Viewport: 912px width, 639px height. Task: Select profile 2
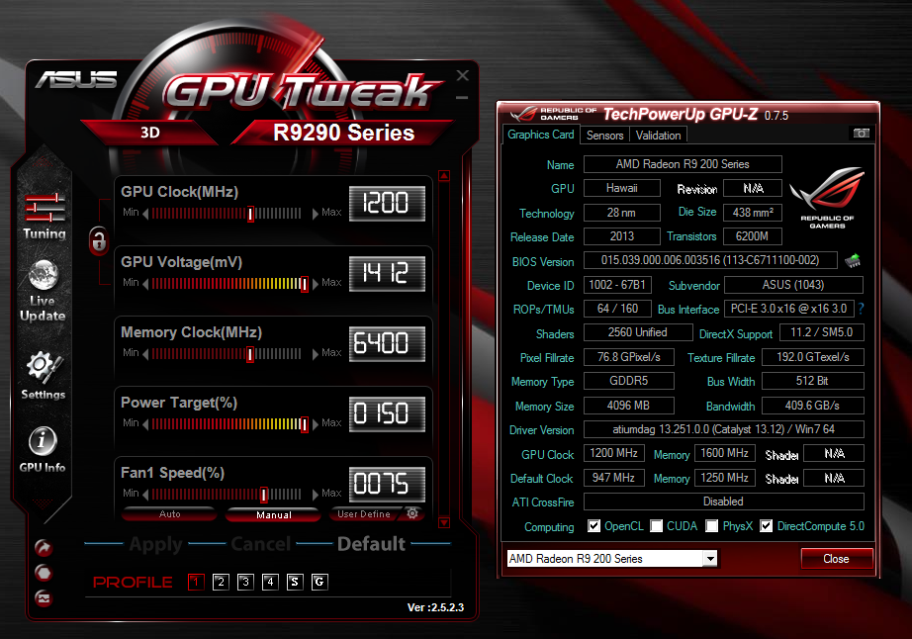pyautogui.click(x=221, y=582)
